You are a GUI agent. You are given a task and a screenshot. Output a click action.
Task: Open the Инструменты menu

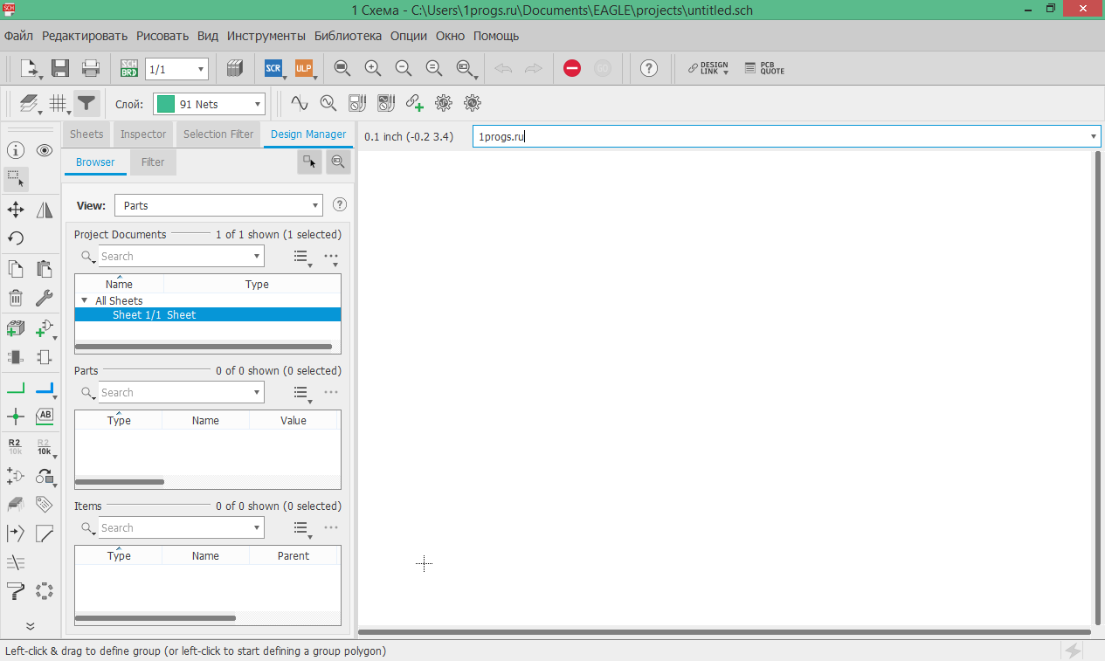266,36
